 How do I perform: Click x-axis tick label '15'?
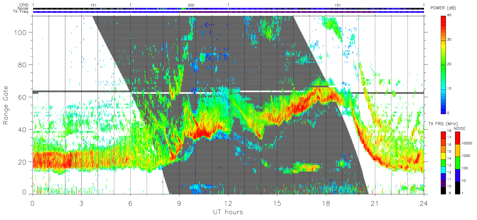[x=277, y=203]
